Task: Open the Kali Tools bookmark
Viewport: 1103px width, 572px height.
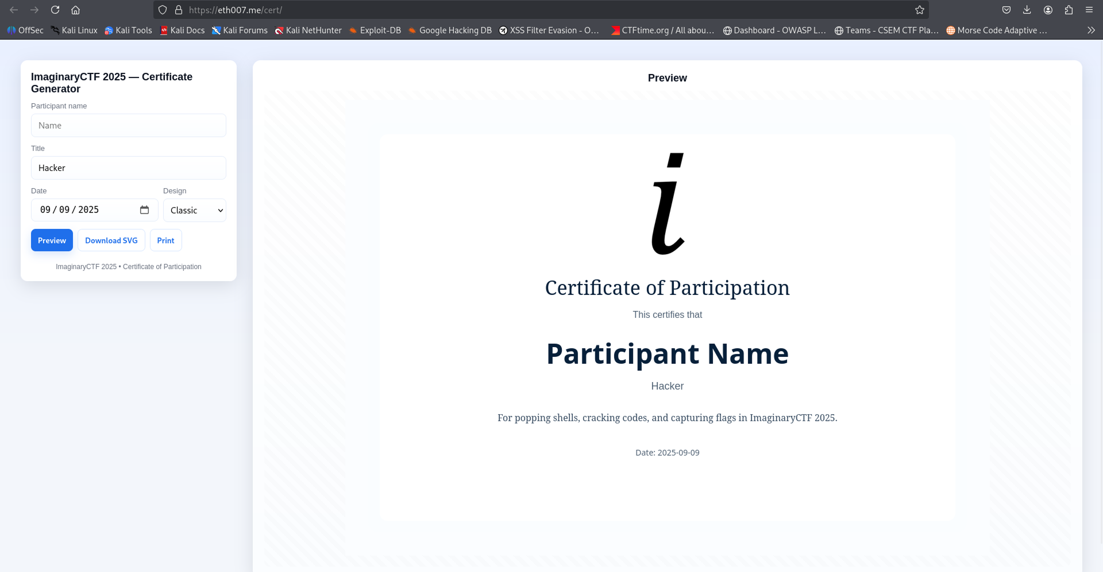Action: pyautogui.click(x=129, y=30)
